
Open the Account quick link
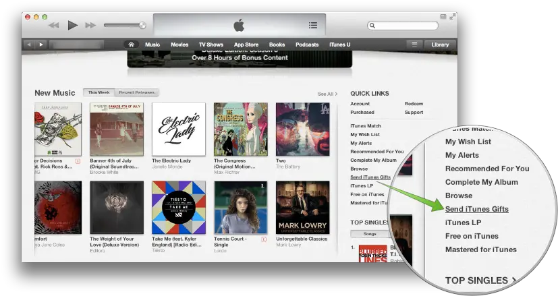[x=360, y=104]
